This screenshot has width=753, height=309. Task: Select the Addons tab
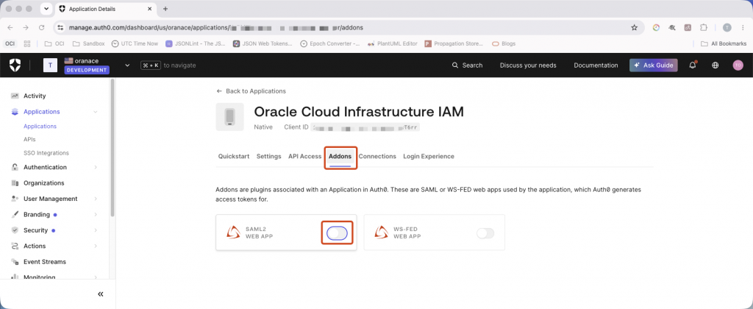click(340, 156)
